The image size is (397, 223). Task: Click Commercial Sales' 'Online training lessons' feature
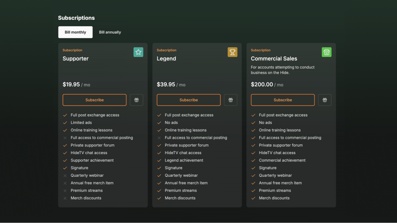[280, 130]
